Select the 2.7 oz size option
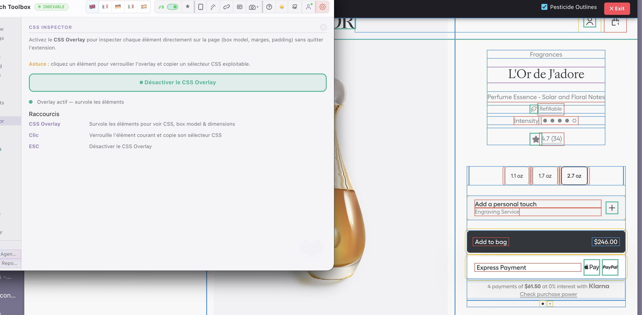The width and height of the screenshot is (642, 315). click(x=574, y=176)
